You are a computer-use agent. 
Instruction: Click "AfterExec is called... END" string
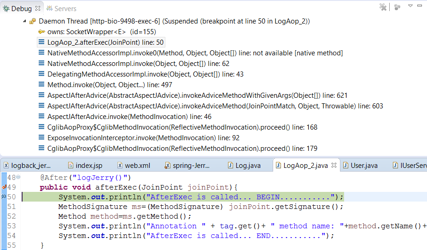(236, 236)
